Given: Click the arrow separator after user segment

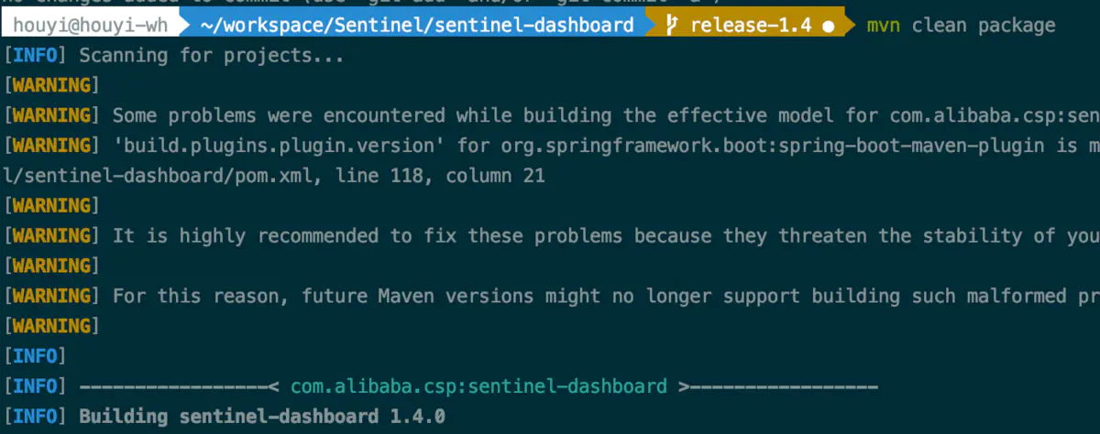Looking at the screenshot, I should (x=183, y=26).
